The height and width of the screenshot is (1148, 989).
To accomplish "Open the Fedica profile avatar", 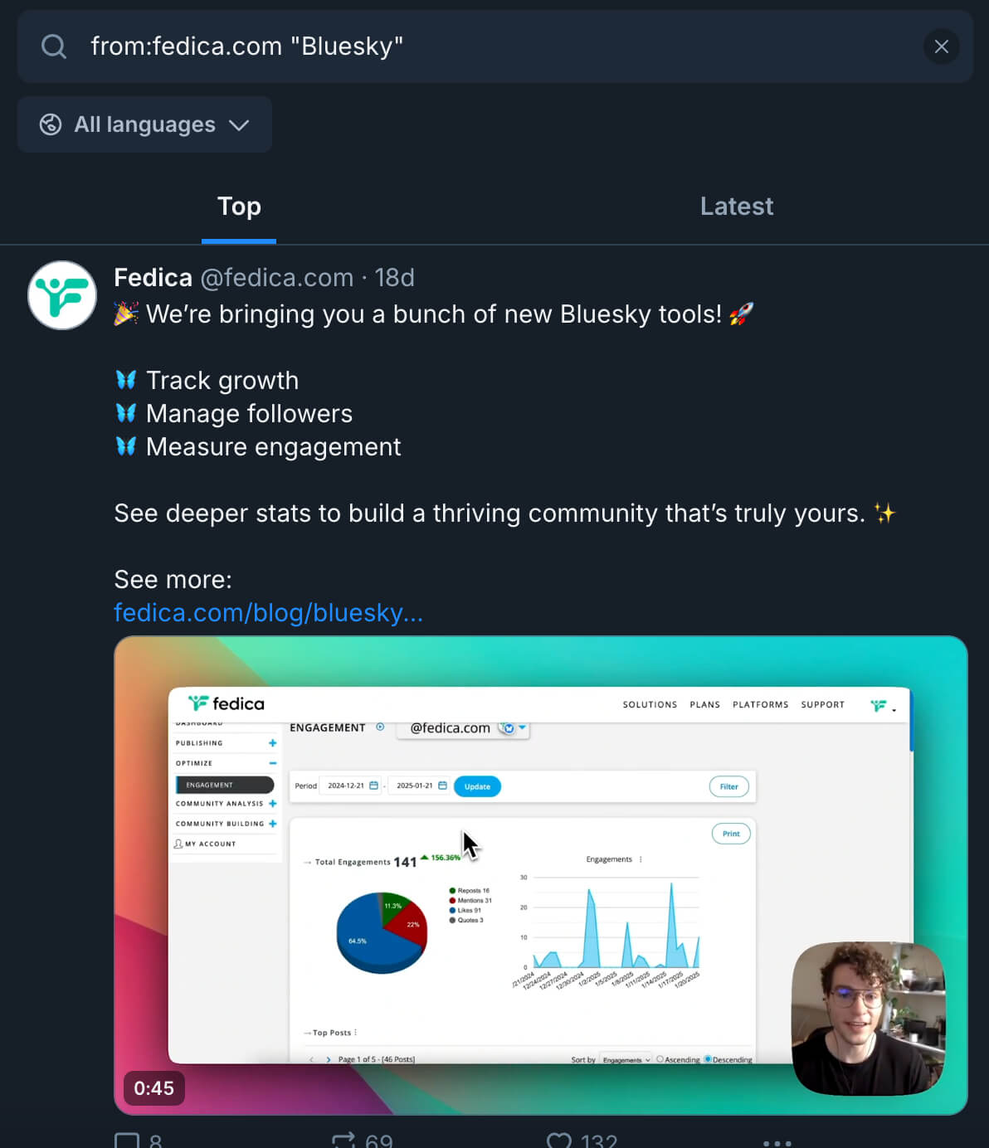I will 62,295.
